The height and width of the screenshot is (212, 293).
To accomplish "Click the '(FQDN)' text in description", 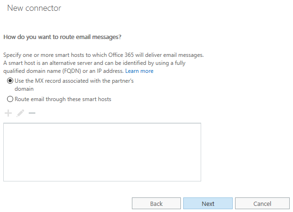I will pyautogui.click(x=72, y=71).
